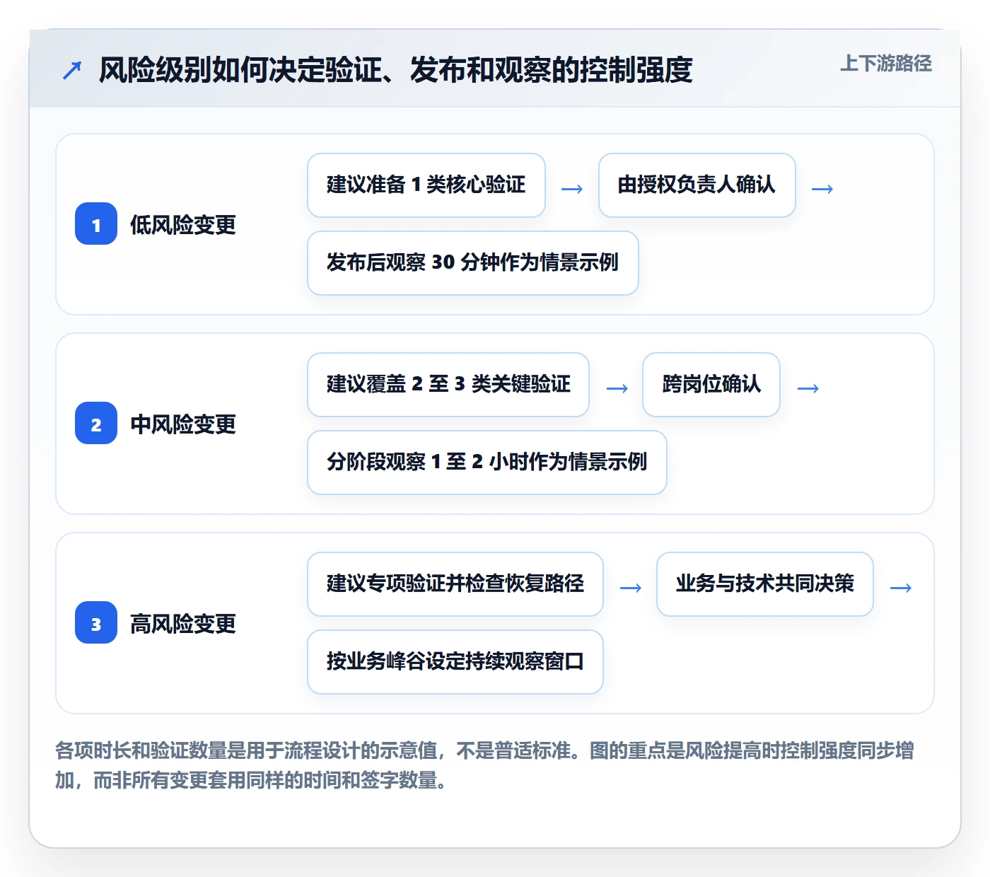Select the 高风险变更 label
The height and width of the screenshot is (877, 990).
tap(183, 624)
